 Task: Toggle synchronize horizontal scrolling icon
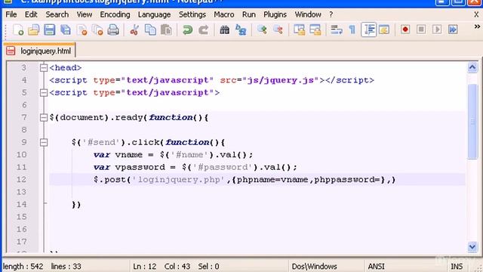pyautogui.click(x=315, y=30)
